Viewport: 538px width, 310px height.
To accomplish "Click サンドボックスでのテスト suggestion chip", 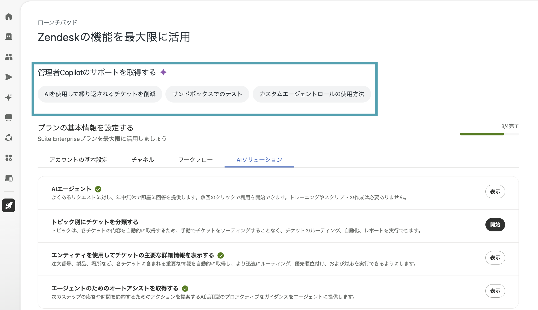I will [x=207, y=94].
